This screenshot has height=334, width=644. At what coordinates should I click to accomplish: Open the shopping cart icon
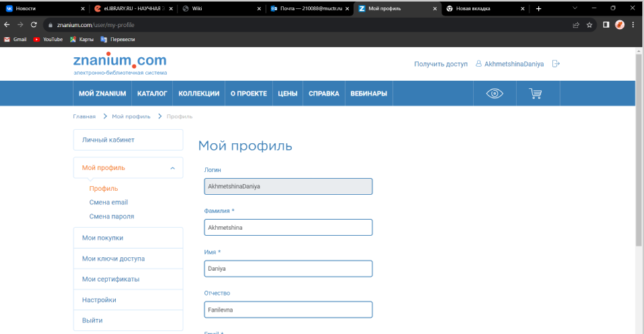coord(535,94)
